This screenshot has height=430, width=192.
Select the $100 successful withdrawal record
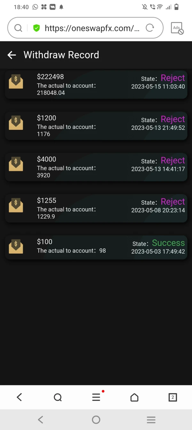(96, 247)
